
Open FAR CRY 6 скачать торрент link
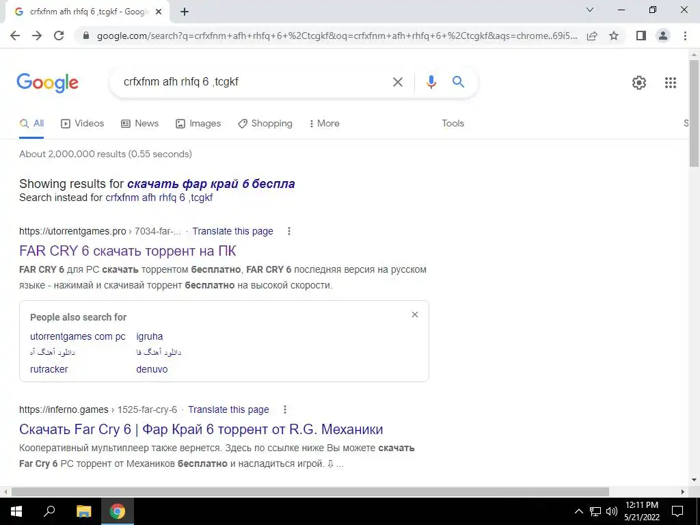point(128,251)
